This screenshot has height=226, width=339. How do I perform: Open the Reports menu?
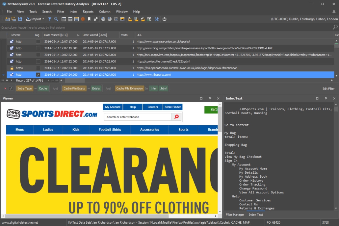pyautogui.click(x=88, y=12)
